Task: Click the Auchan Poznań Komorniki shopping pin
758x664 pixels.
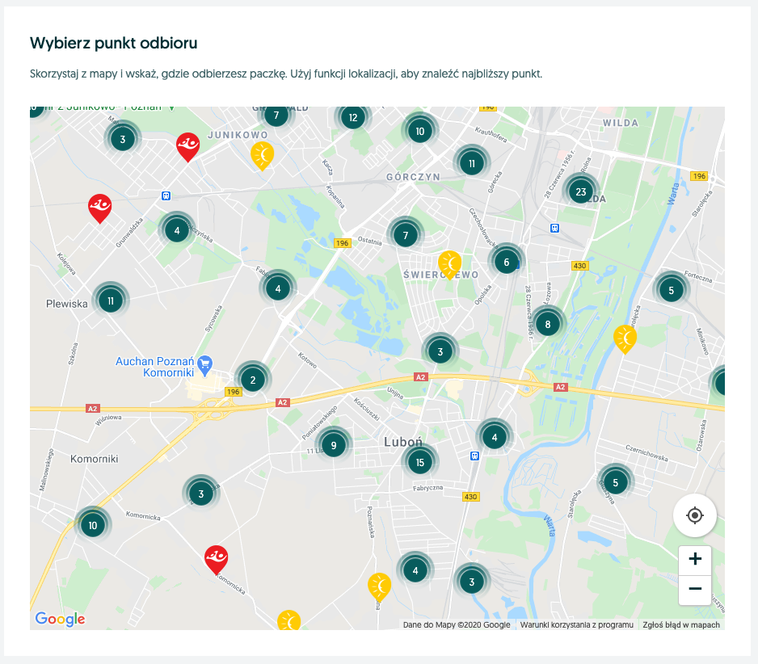Action: click(x=205, y=365)
